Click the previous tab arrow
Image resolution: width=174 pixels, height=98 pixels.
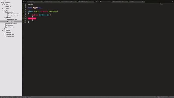24,2
